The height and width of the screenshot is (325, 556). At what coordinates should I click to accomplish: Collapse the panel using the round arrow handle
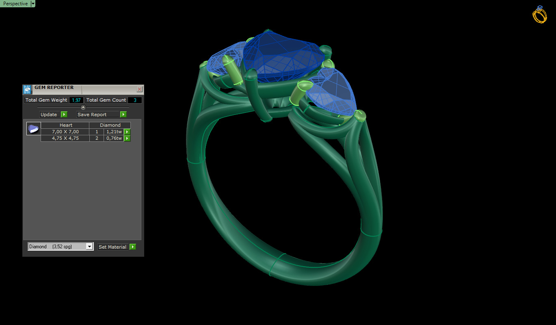pyautogui.click(x=83, y=107)
